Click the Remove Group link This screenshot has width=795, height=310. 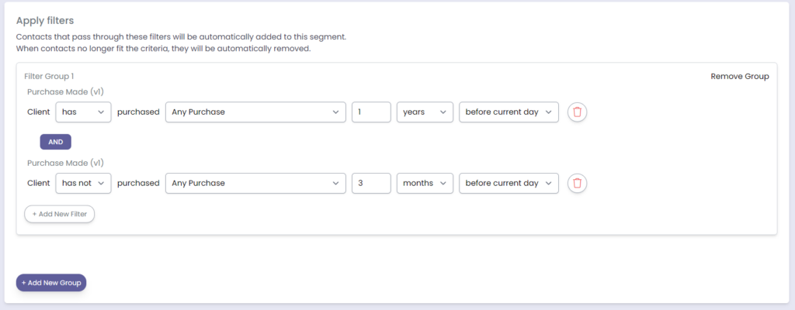tap(739, 77)
